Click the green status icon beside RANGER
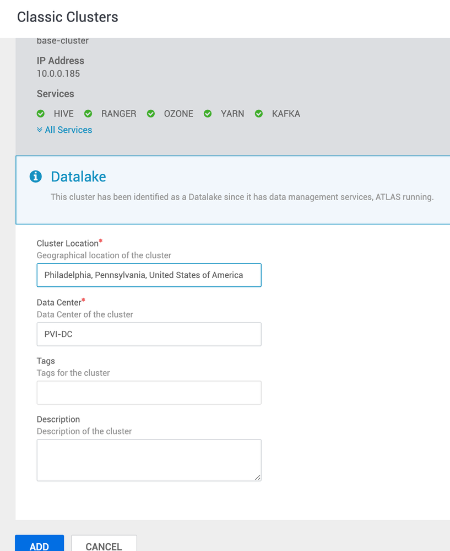 (x=88, y=114)
